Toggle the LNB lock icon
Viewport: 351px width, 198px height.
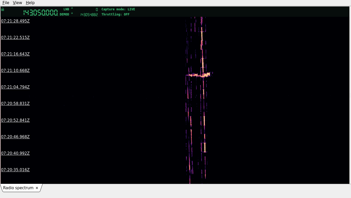[72, 8]
